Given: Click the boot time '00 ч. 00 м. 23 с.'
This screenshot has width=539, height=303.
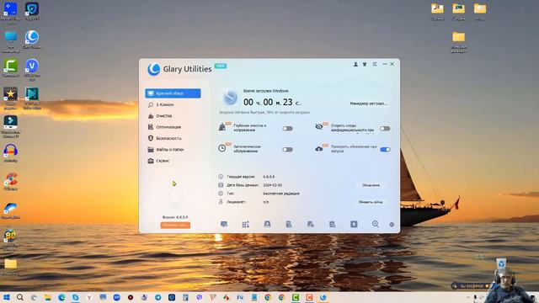Looking at the screenshot, I should (272, 102).
